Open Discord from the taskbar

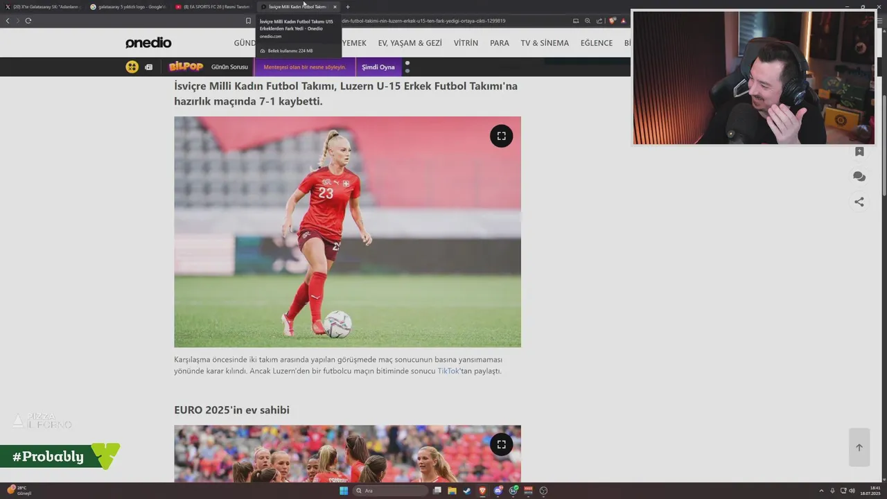[498, 491]
